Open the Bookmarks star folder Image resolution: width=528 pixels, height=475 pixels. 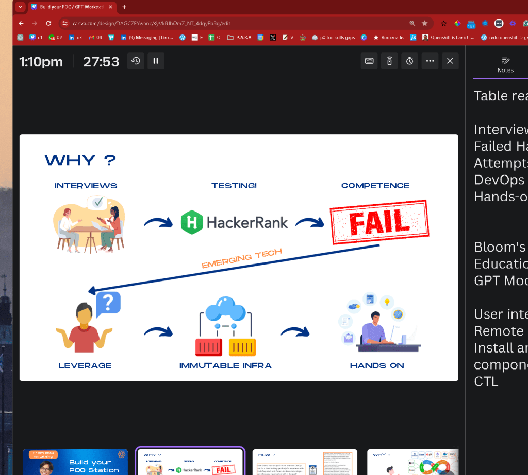point(389,38)
